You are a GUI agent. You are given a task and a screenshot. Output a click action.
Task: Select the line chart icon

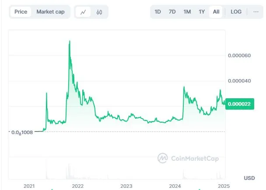pos(83,12)
